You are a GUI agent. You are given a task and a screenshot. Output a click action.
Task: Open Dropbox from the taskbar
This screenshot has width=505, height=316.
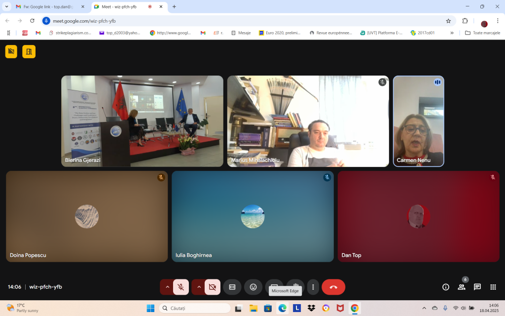click(x=311, y=308)
